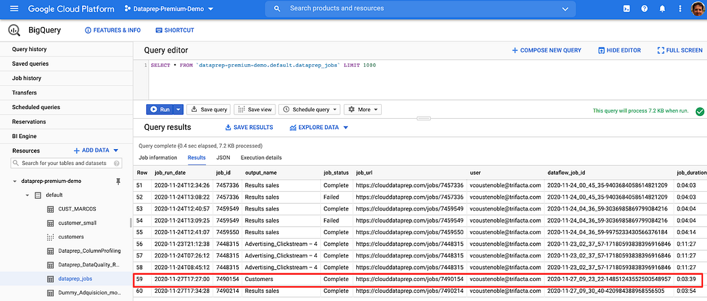Switch editor to full screen
This screenshot has height=301, width=707.
point(680,50)
